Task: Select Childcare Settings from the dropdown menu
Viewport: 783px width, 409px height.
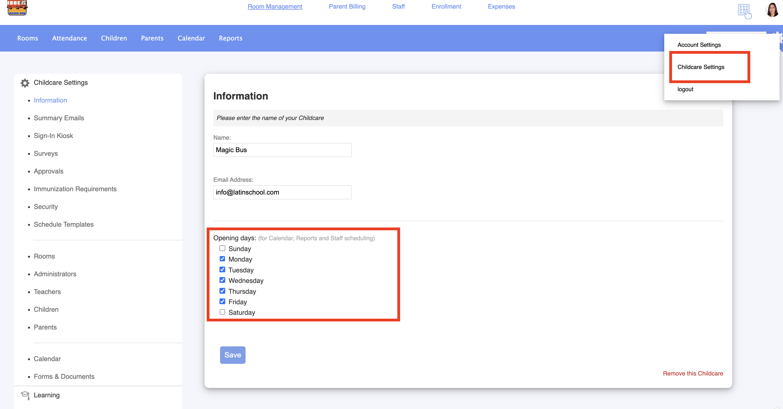Action: [701, 67]
